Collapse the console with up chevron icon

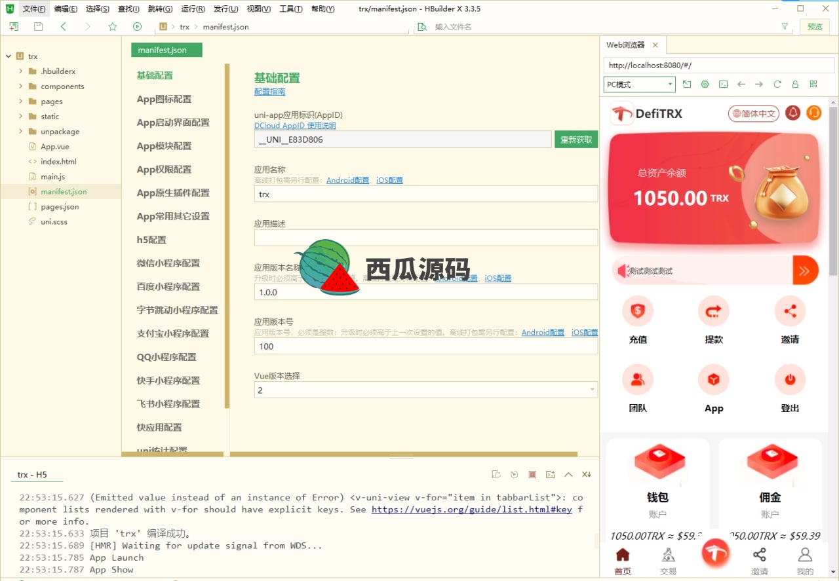point(568,474)
